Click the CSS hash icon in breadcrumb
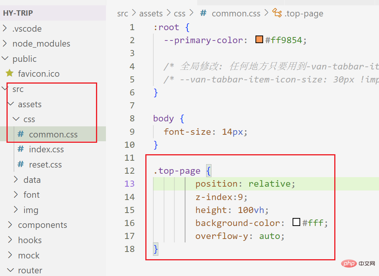The height and width of the screenshot is (276, 379). [x=203, y=13]
